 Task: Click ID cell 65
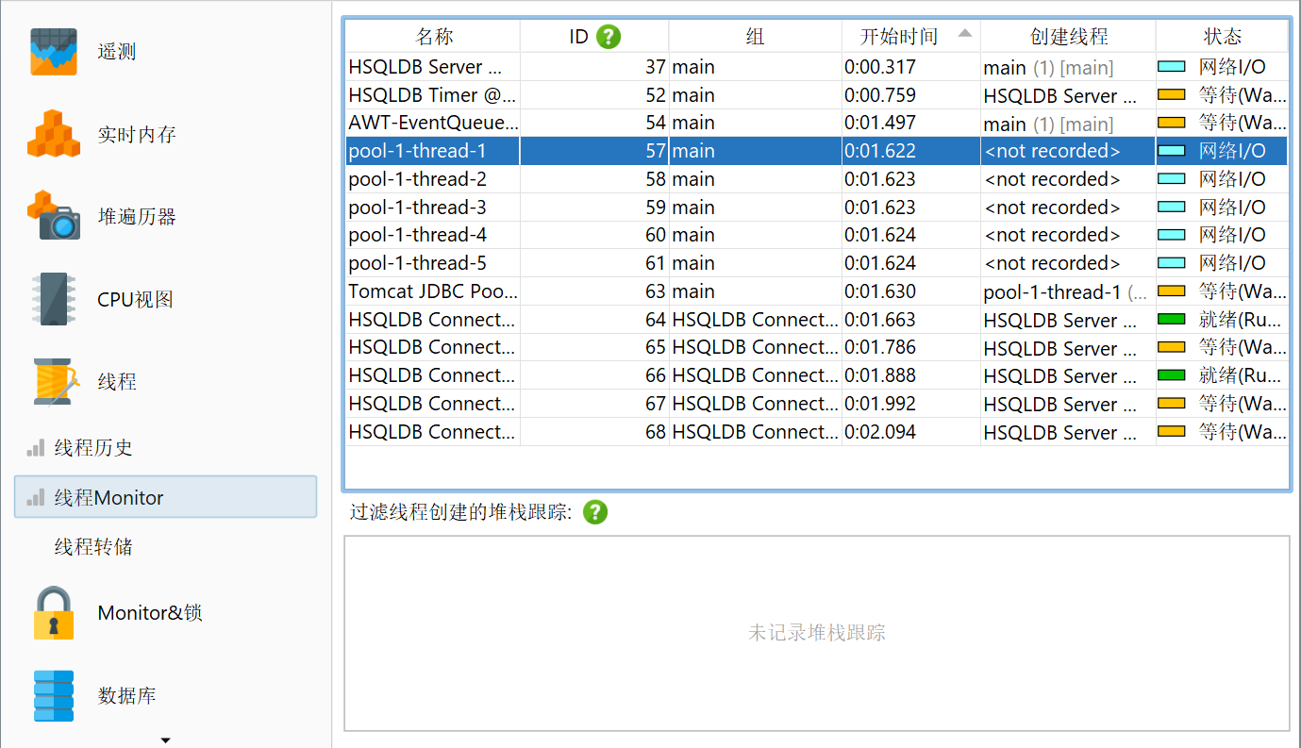tap(594, 347)
